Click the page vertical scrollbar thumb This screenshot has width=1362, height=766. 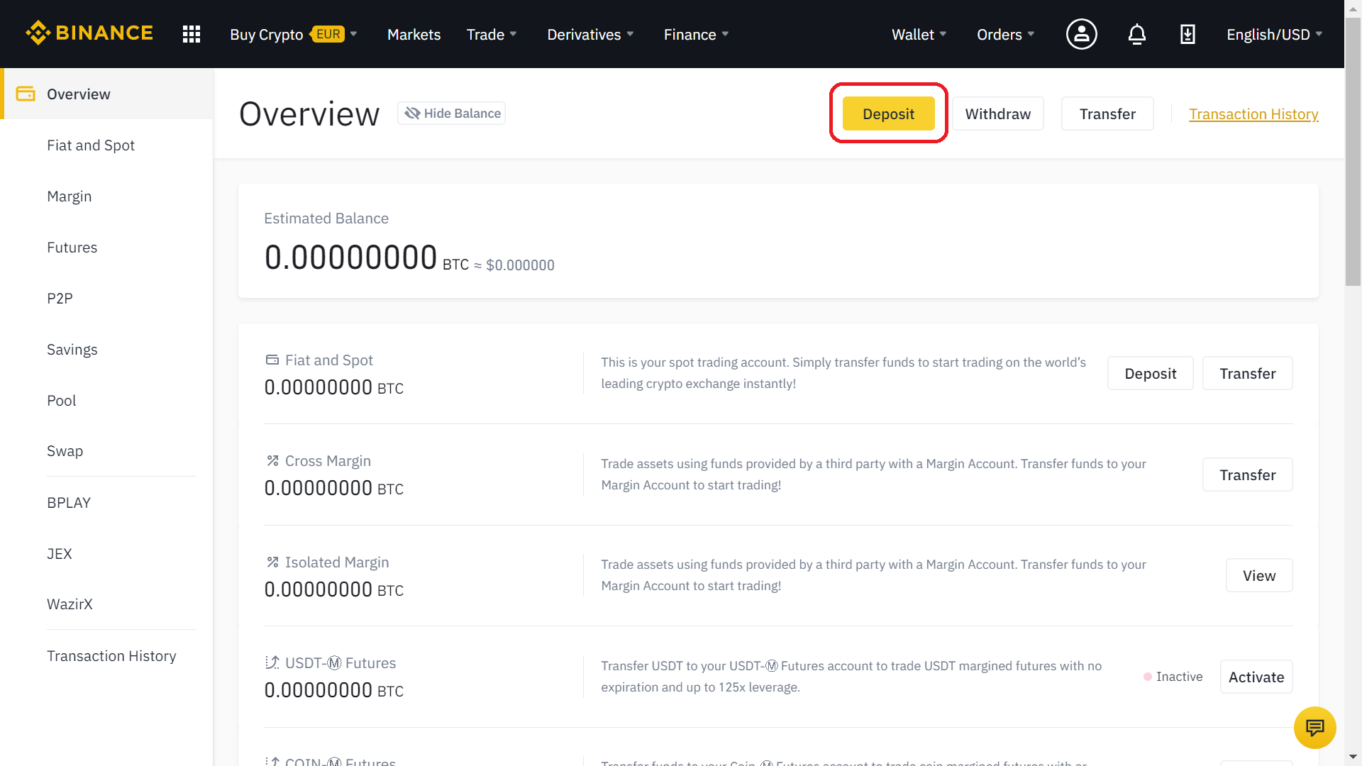1353,152
